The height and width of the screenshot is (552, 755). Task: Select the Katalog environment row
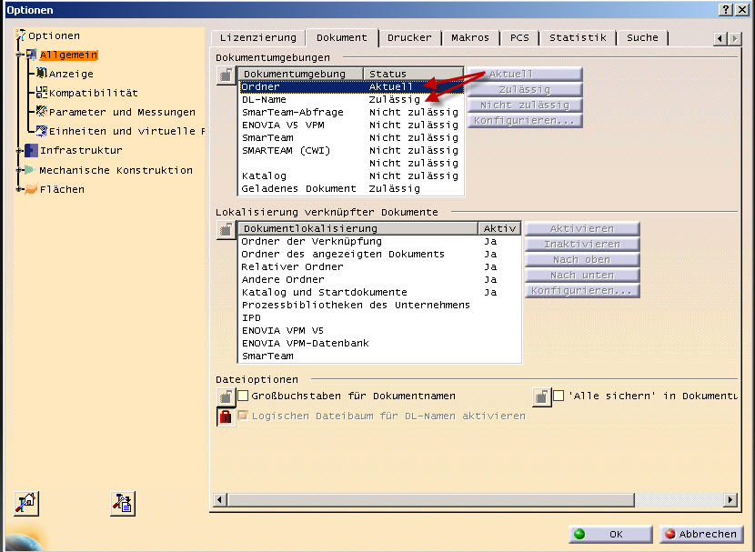click(x=351, y=176)
